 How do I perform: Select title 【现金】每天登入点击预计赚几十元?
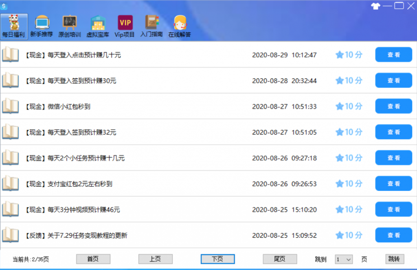(73, 55)
